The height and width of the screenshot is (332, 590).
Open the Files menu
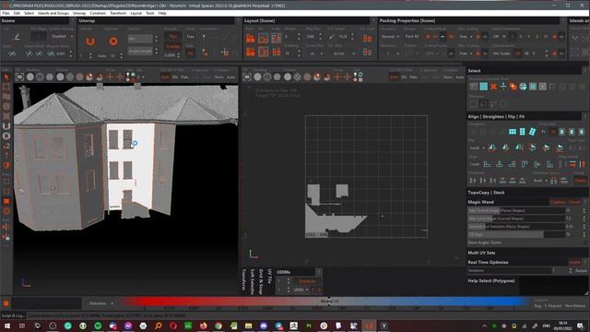(6, 13)
